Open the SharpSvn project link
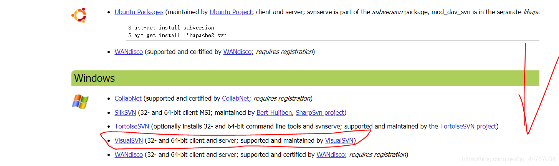The height and width of the screenshot is (166, 559). (x=319, y=112)
